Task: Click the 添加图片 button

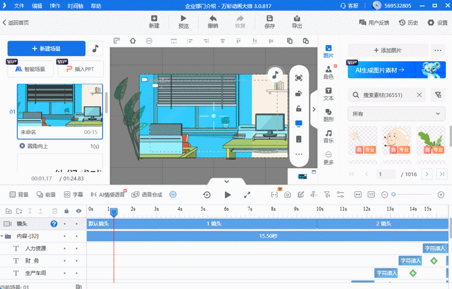Action: tap(388, 51)
